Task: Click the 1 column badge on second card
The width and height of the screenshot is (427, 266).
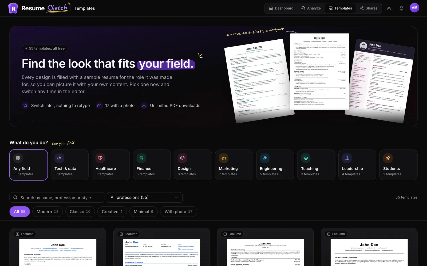Action: coord(128,234)
